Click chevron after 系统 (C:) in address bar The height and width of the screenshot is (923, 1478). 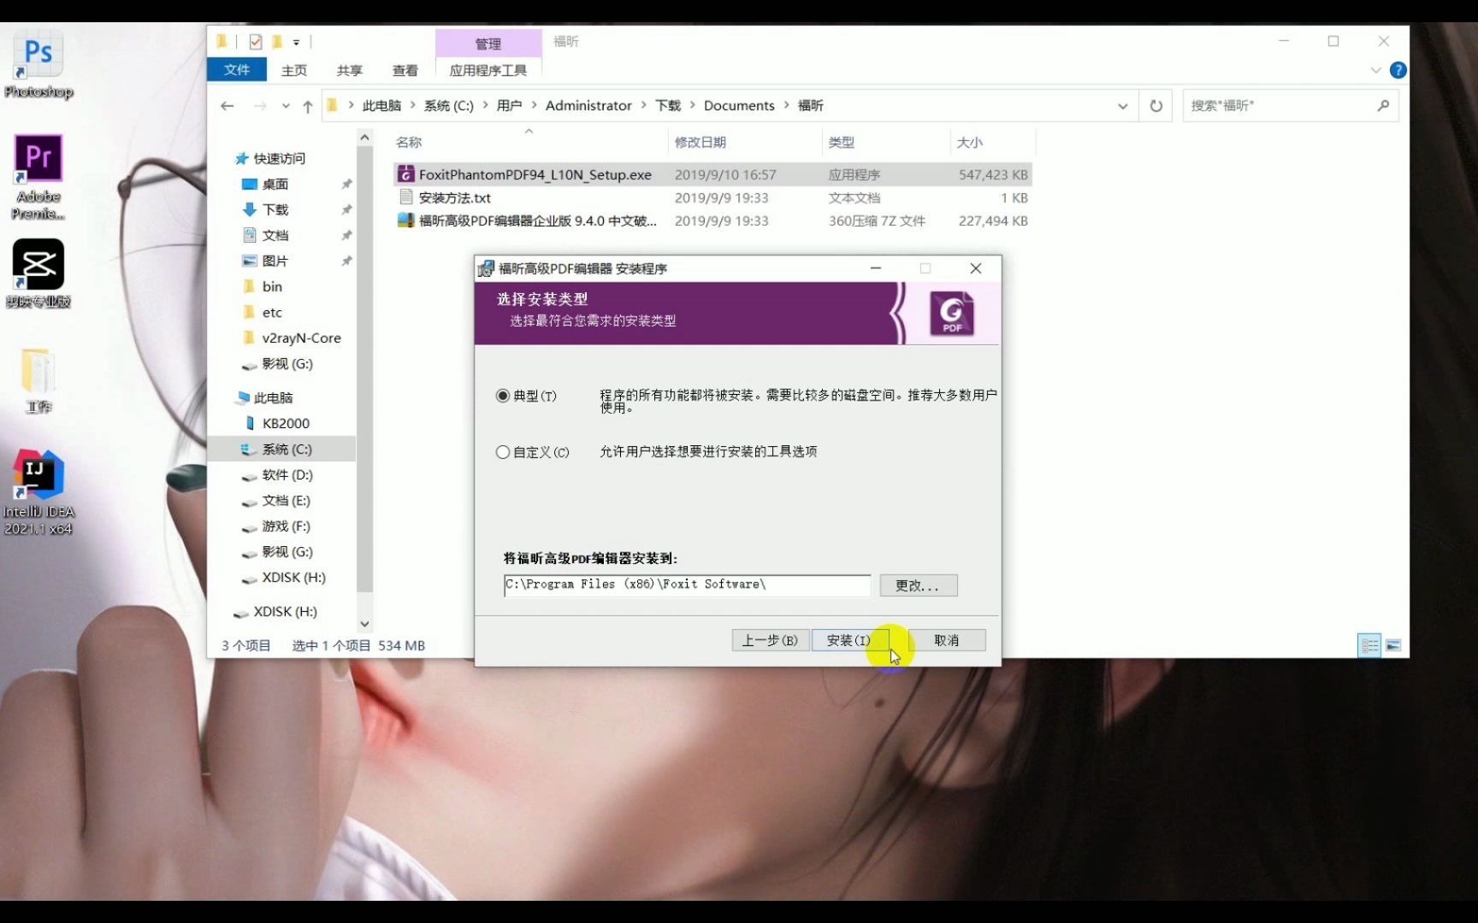point(486,105)
